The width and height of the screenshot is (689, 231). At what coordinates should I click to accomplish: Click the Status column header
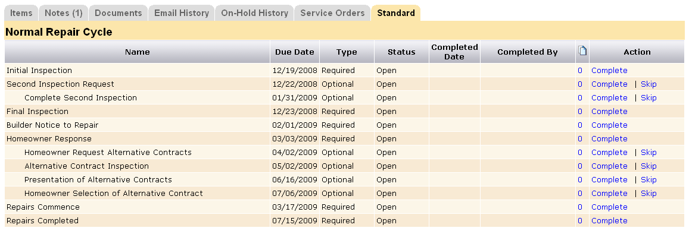[401, 52]
